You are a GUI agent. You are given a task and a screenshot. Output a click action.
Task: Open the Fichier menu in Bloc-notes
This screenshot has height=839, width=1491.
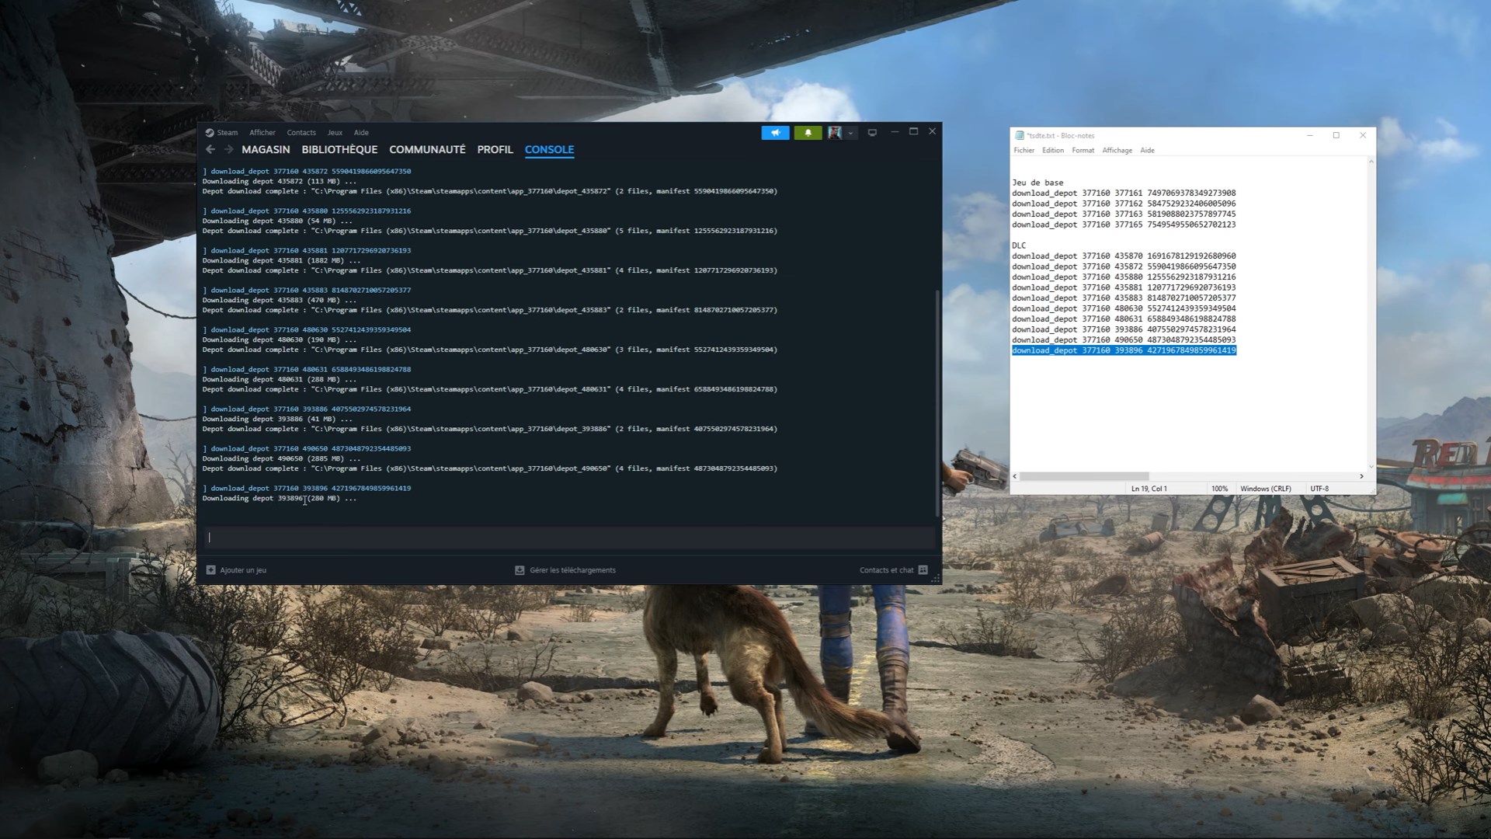[1024, 150]
